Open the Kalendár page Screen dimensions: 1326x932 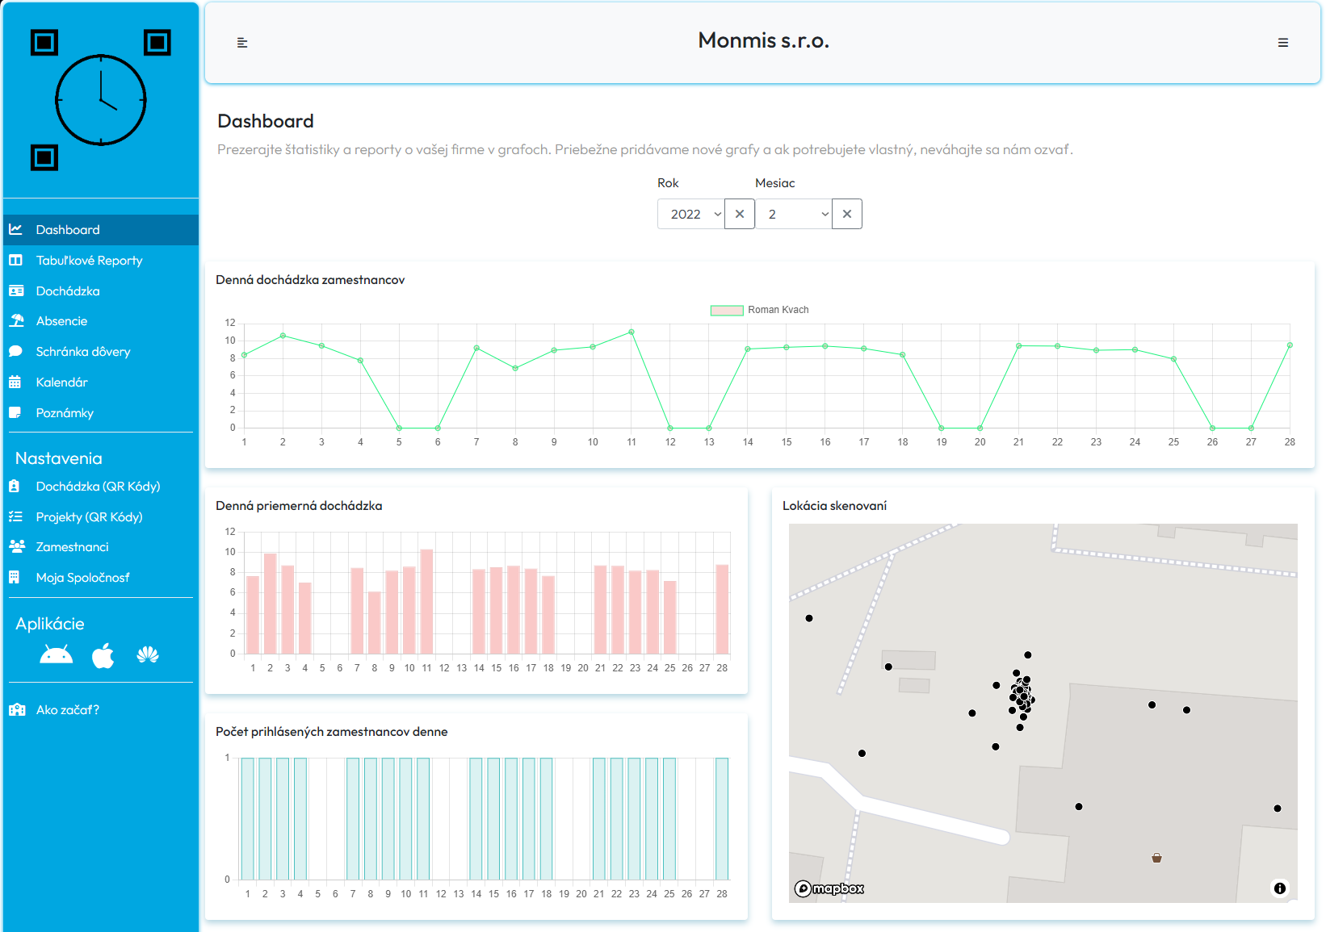click(x=100, y=382)
